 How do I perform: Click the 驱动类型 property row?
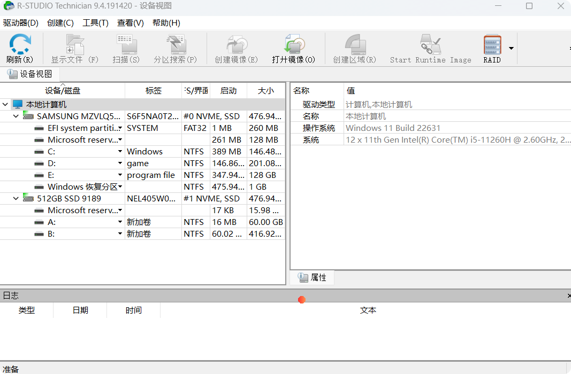pyautogui.click(x=431, y=105)
